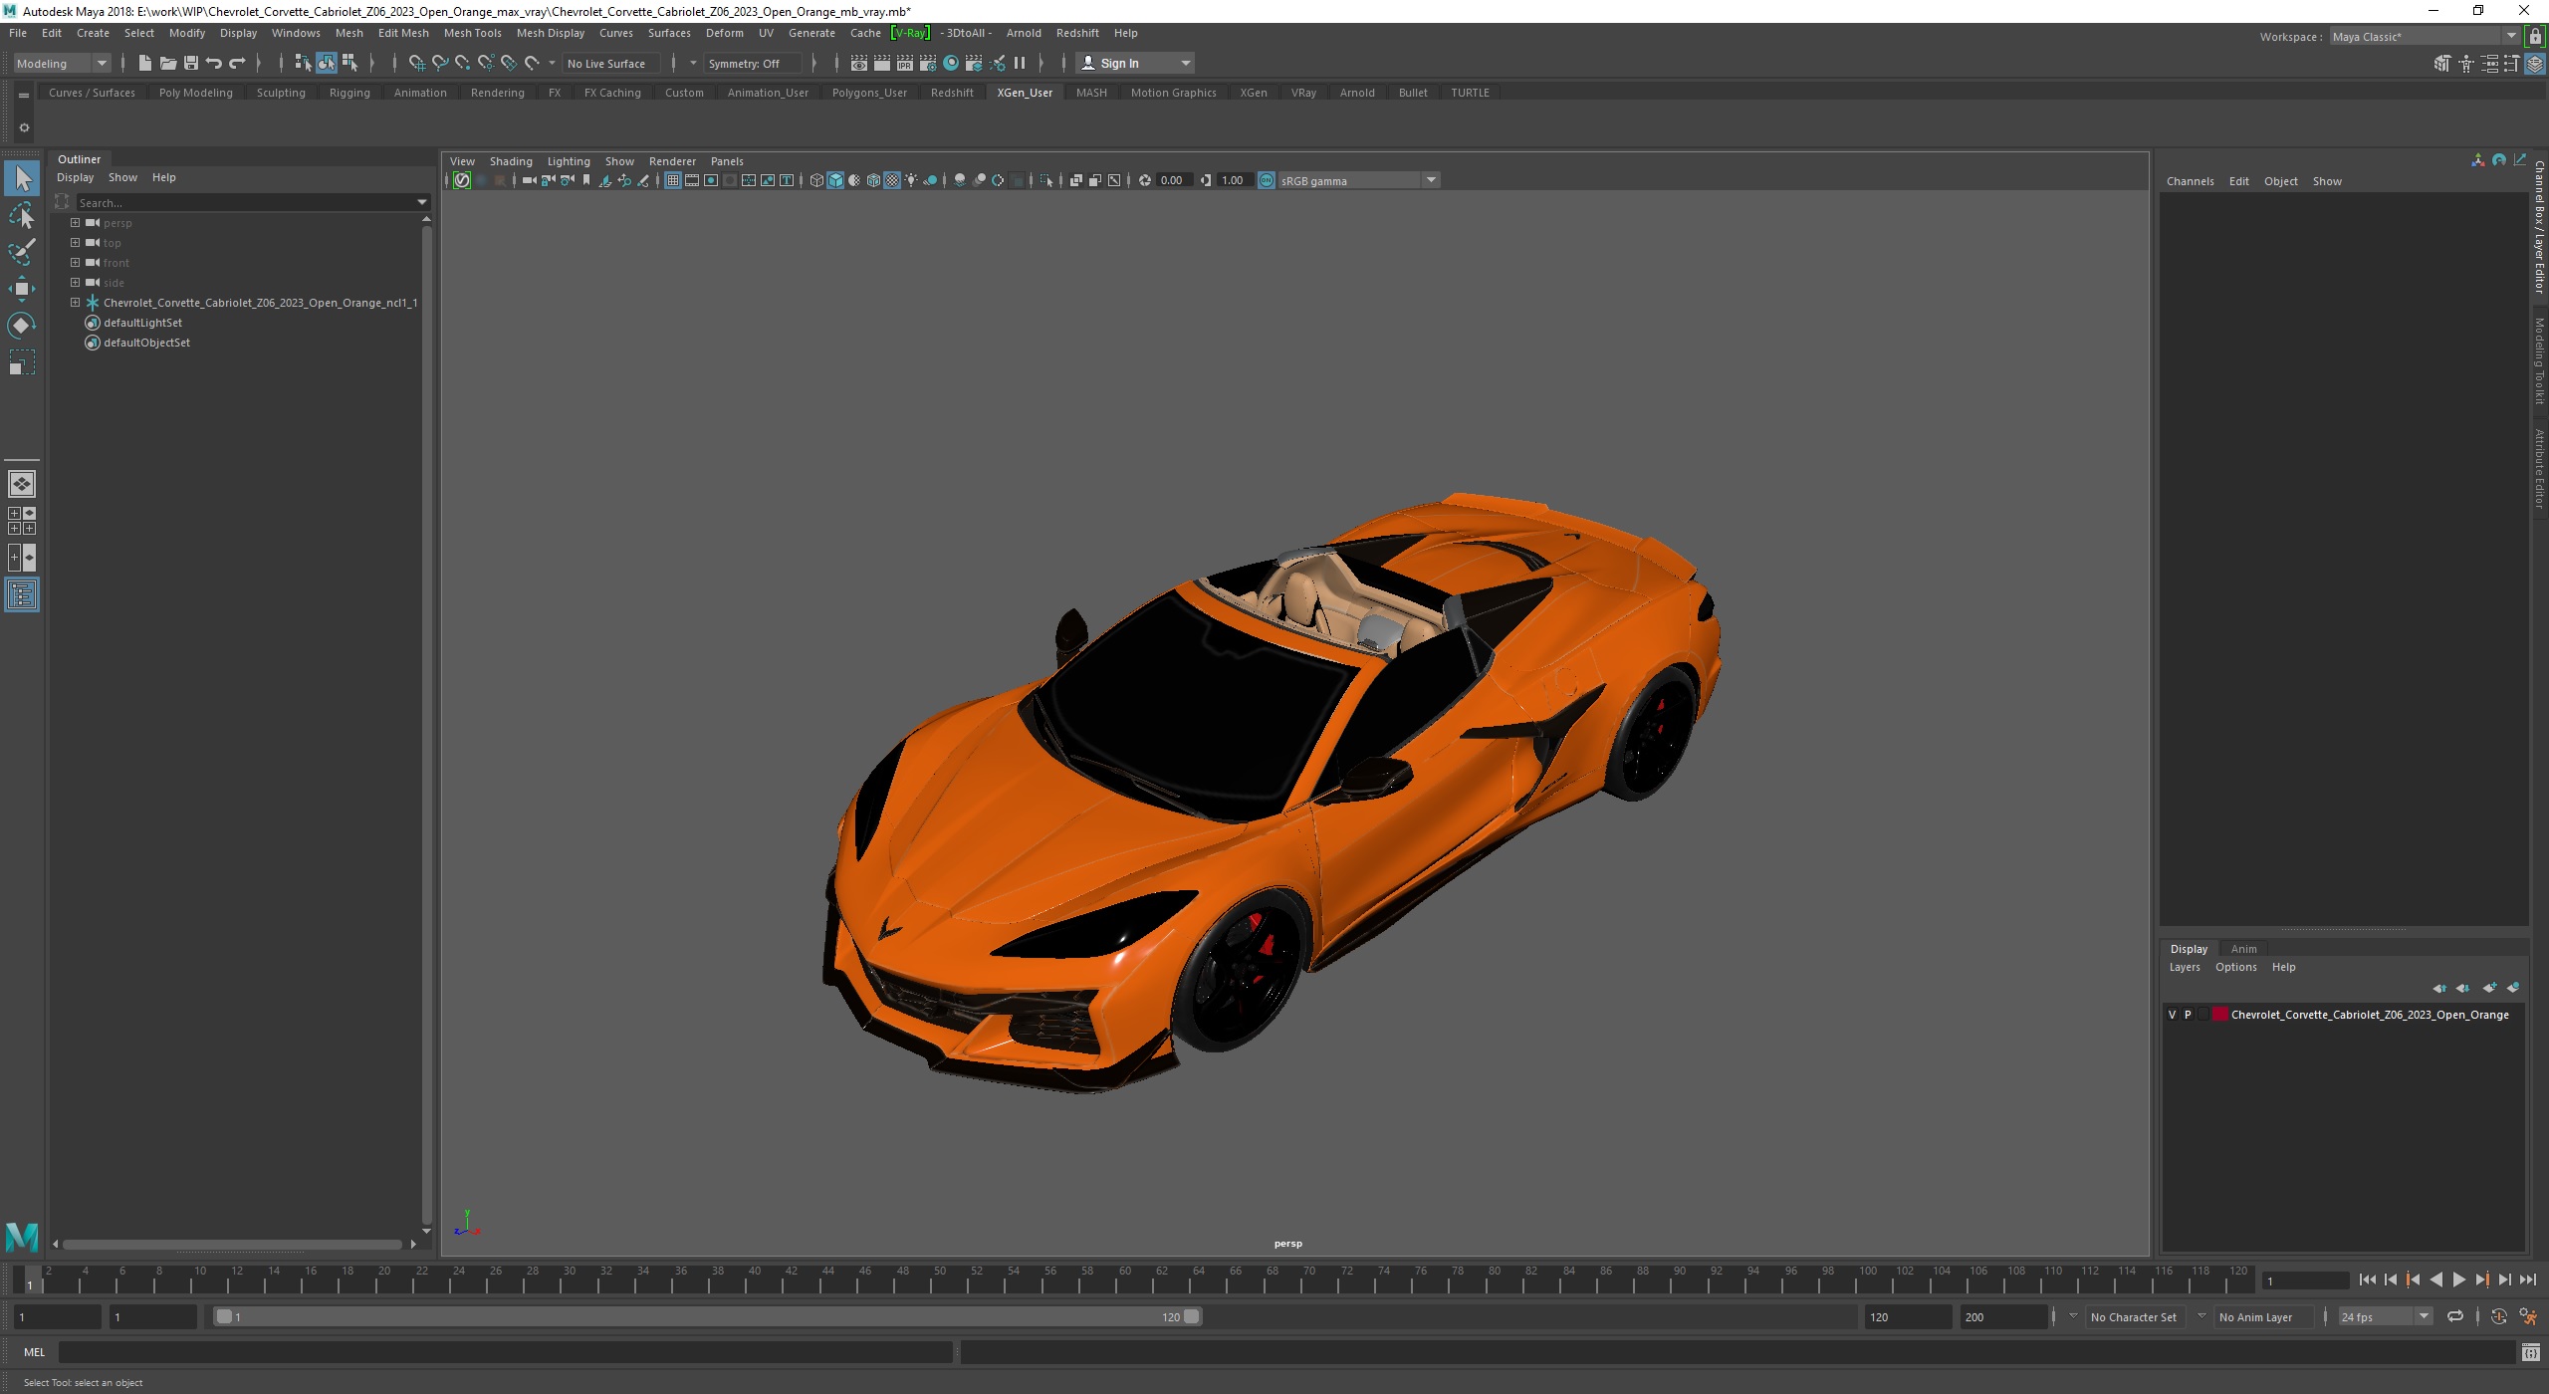The image size is (2549, 1394).
Task: Switch to the Anim layer tab
Action: (x=2243, y=949)
